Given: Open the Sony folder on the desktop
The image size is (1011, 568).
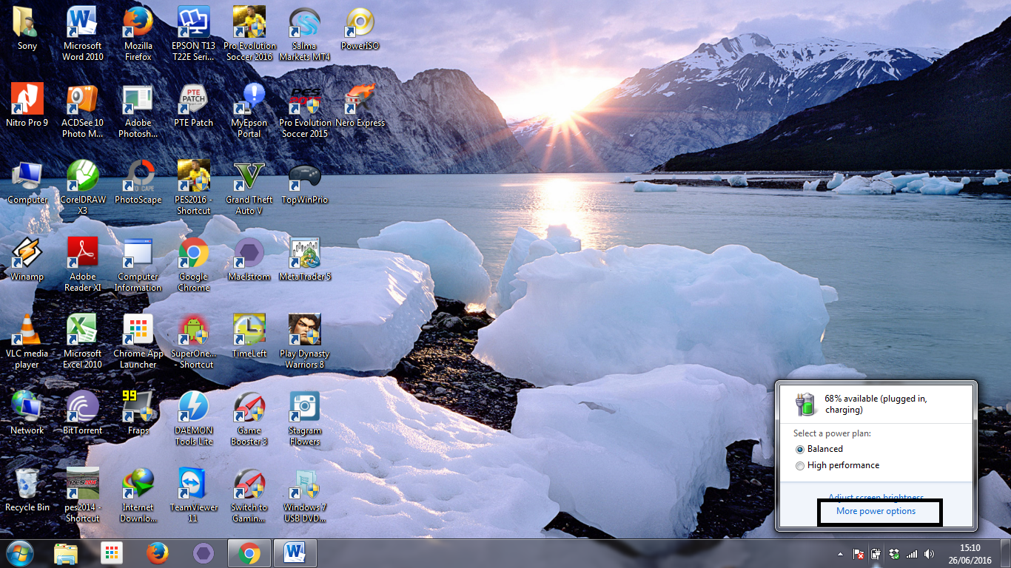Looking at the screenshot, I should pos(27,29).
